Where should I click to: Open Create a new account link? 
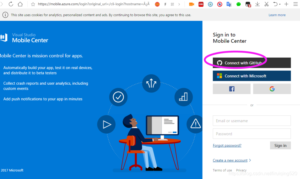(x=230, y=160)
